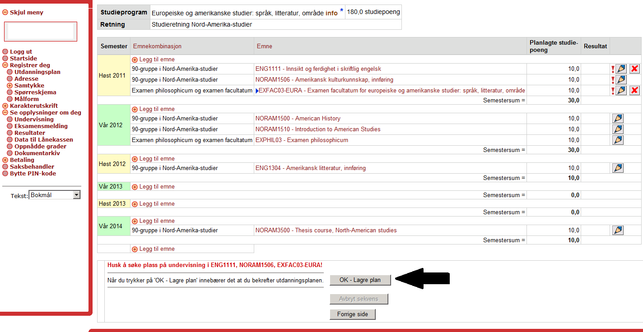The image size is (643, 332).
Task: Open the study program info link
Action: (331, 13)
